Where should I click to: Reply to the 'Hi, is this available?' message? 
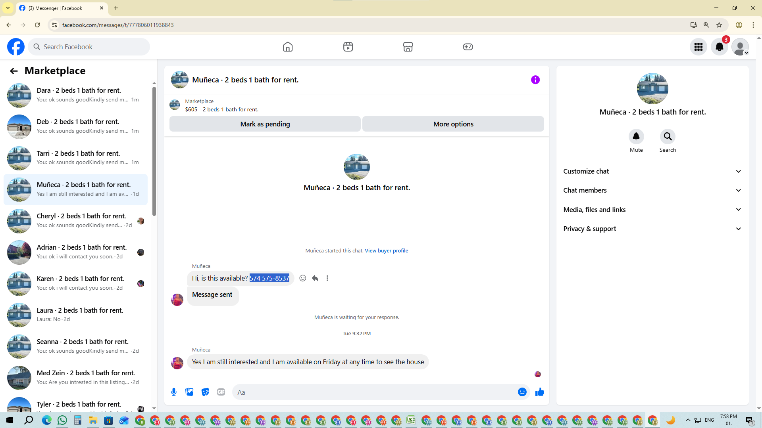[x=315, y=278]
